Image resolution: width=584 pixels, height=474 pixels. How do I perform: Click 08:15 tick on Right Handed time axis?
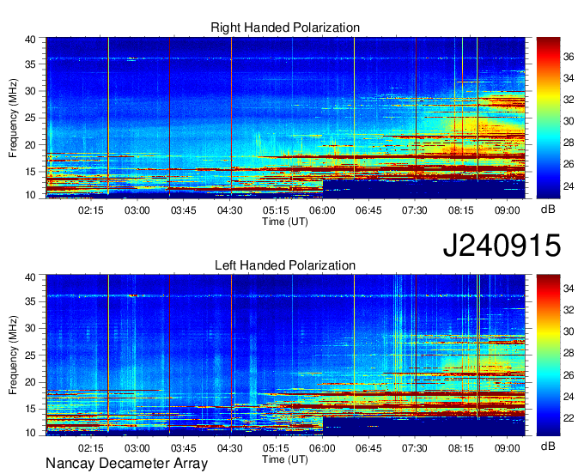(x=461, y=210)
